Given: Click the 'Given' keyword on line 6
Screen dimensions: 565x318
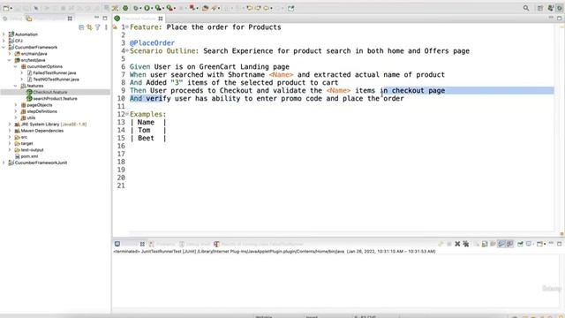Looking at the screenshot, I should 139,67.
